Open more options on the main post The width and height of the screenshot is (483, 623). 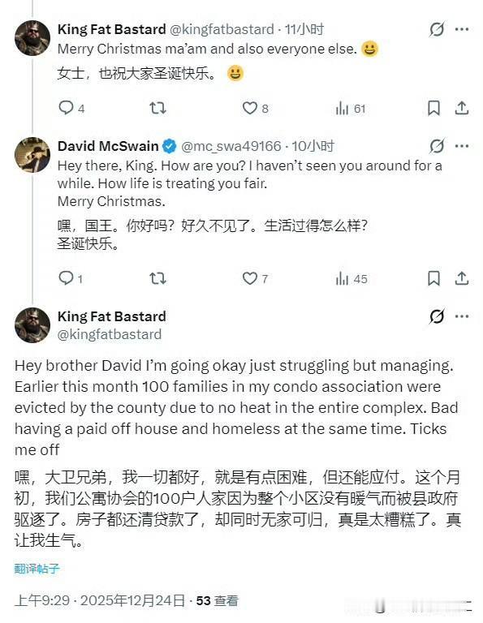click(462, 316)
